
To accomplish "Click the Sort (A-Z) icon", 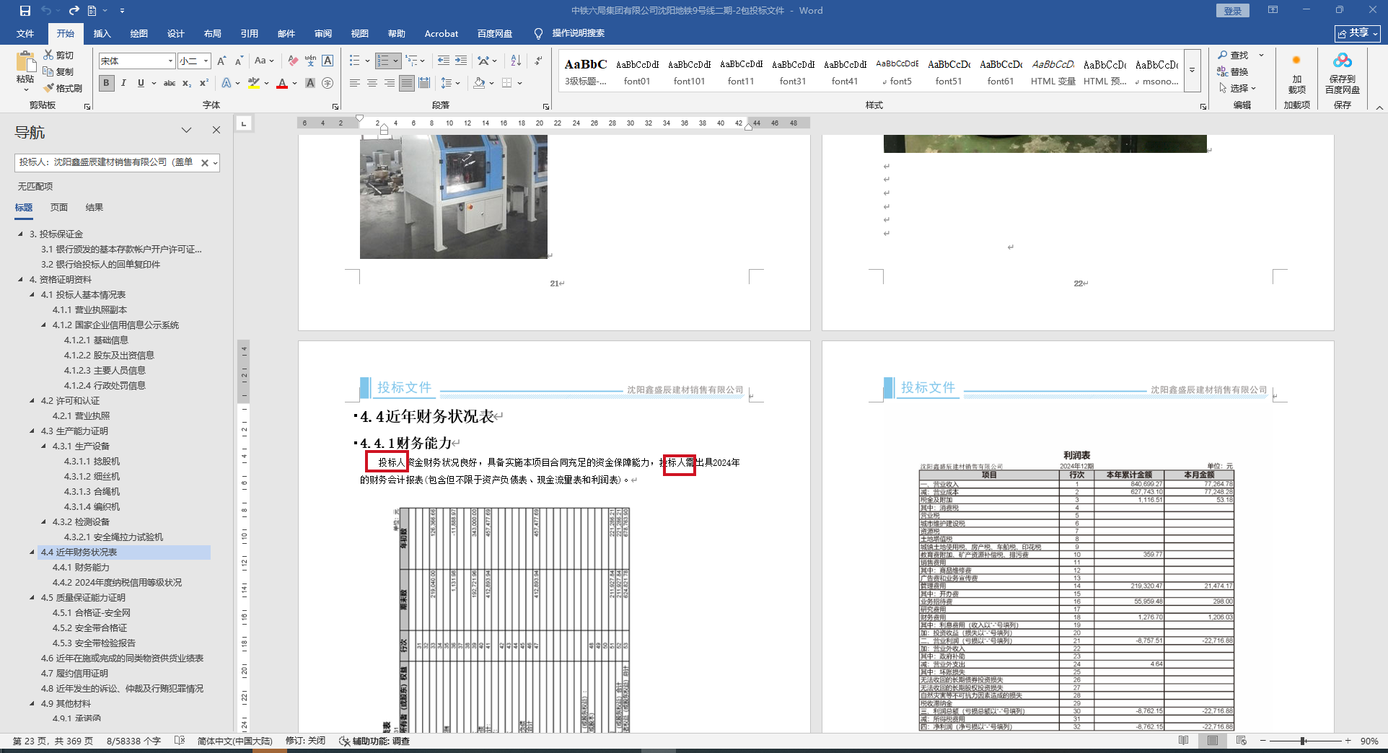I will [516, 61].
